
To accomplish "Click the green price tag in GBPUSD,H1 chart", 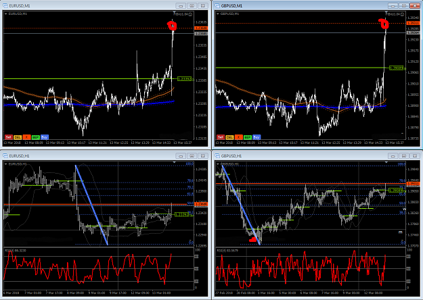I will pos(396,191).
